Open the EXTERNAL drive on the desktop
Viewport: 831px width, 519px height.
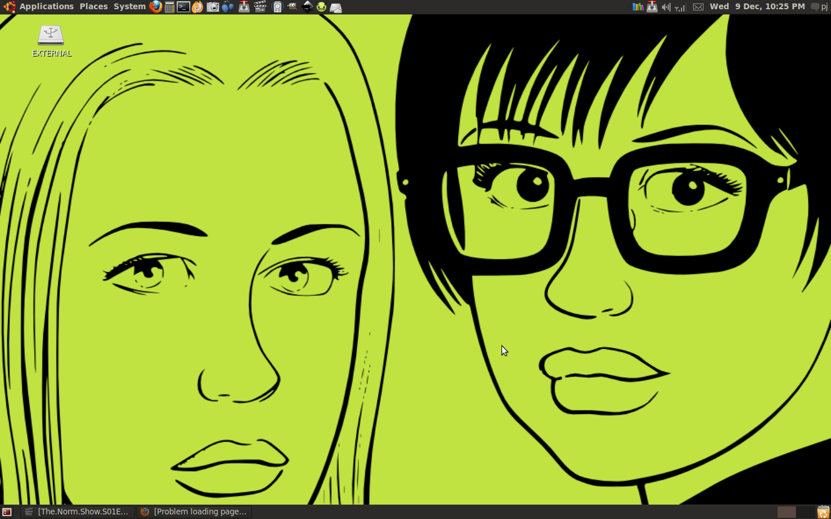pos(51,41)
